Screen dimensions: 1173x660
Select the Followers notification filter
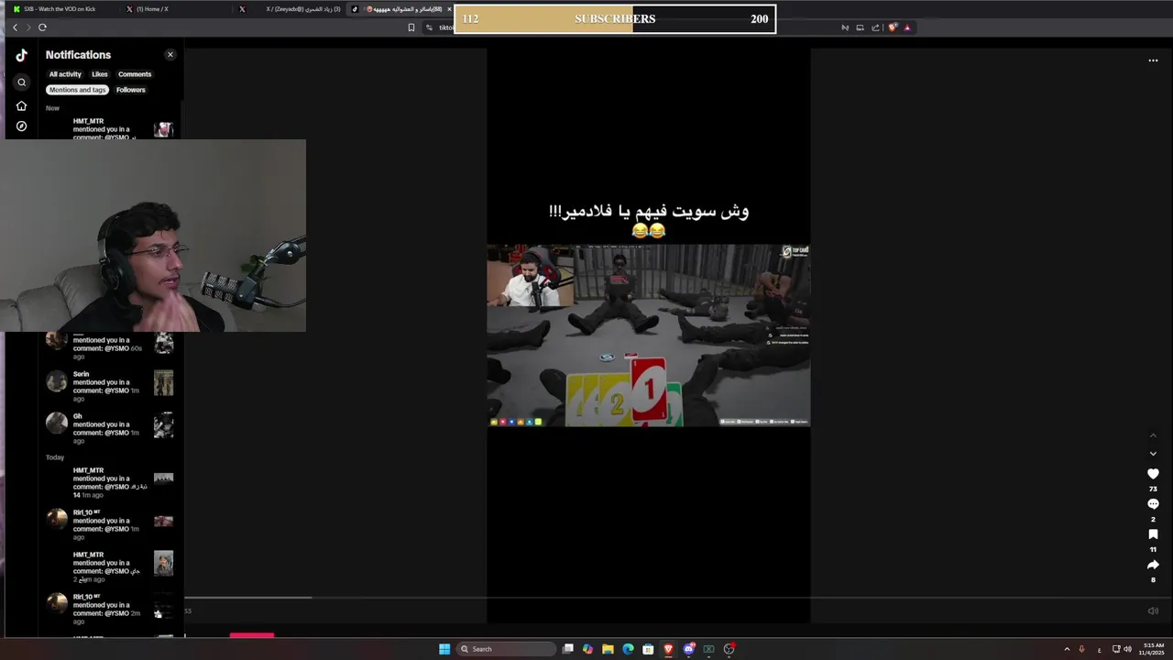point(131,90)
